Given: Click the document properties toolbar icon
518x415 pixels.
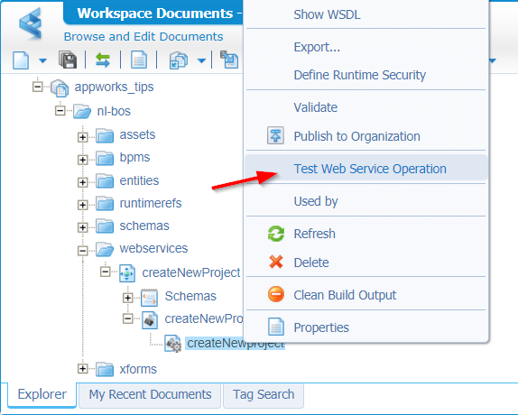Looking at the screenshot, I should pyautogui.click(x=139, y=60).
